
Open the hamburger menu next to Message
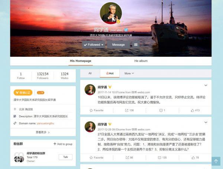[x=136, y=45]
